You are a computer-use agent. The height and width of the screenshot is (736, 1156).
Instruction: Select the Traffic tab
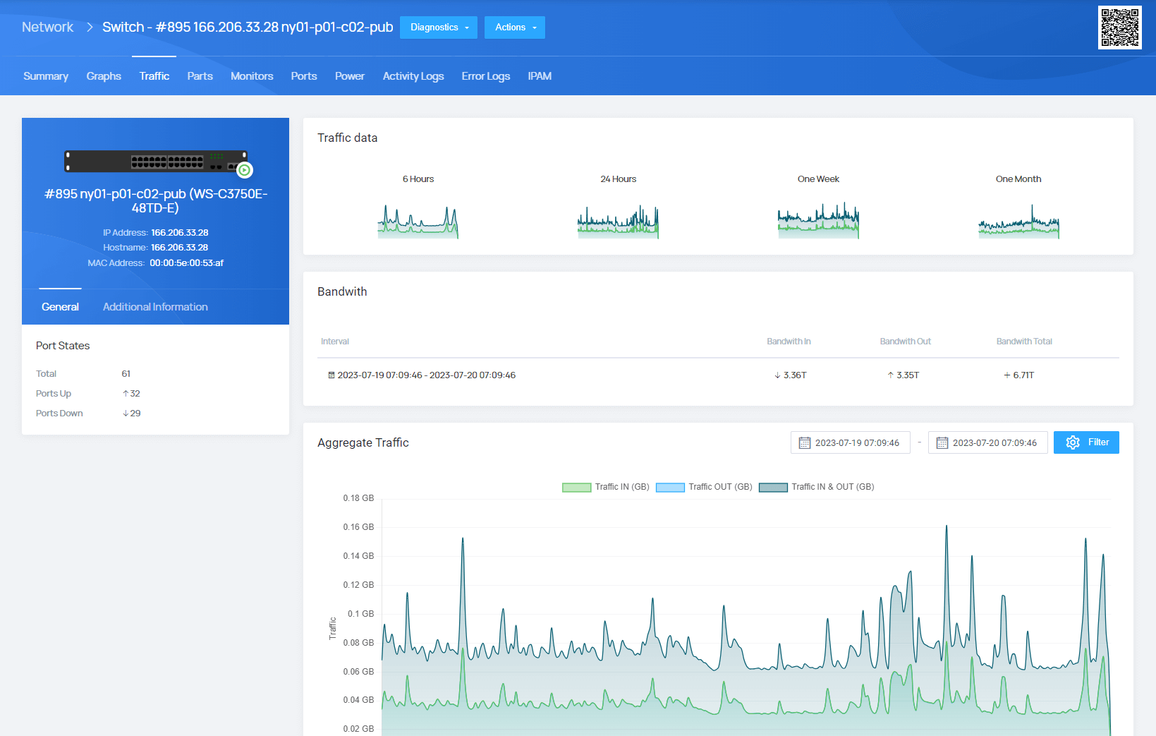click(154, 76)
